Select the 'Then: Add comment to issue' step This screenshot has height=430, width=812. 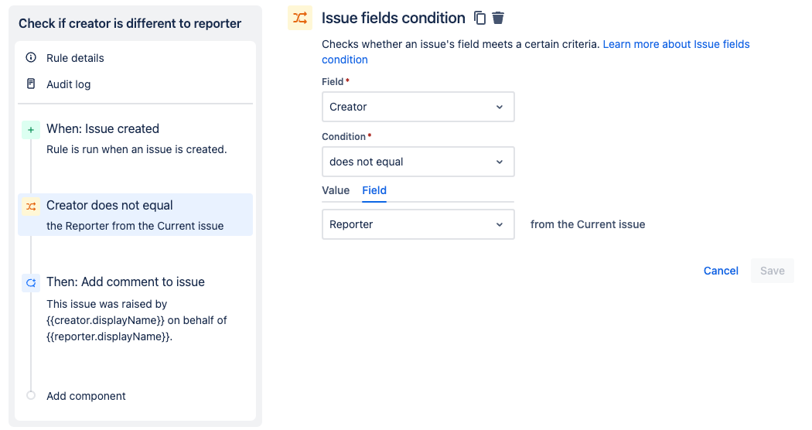point(125,282)
